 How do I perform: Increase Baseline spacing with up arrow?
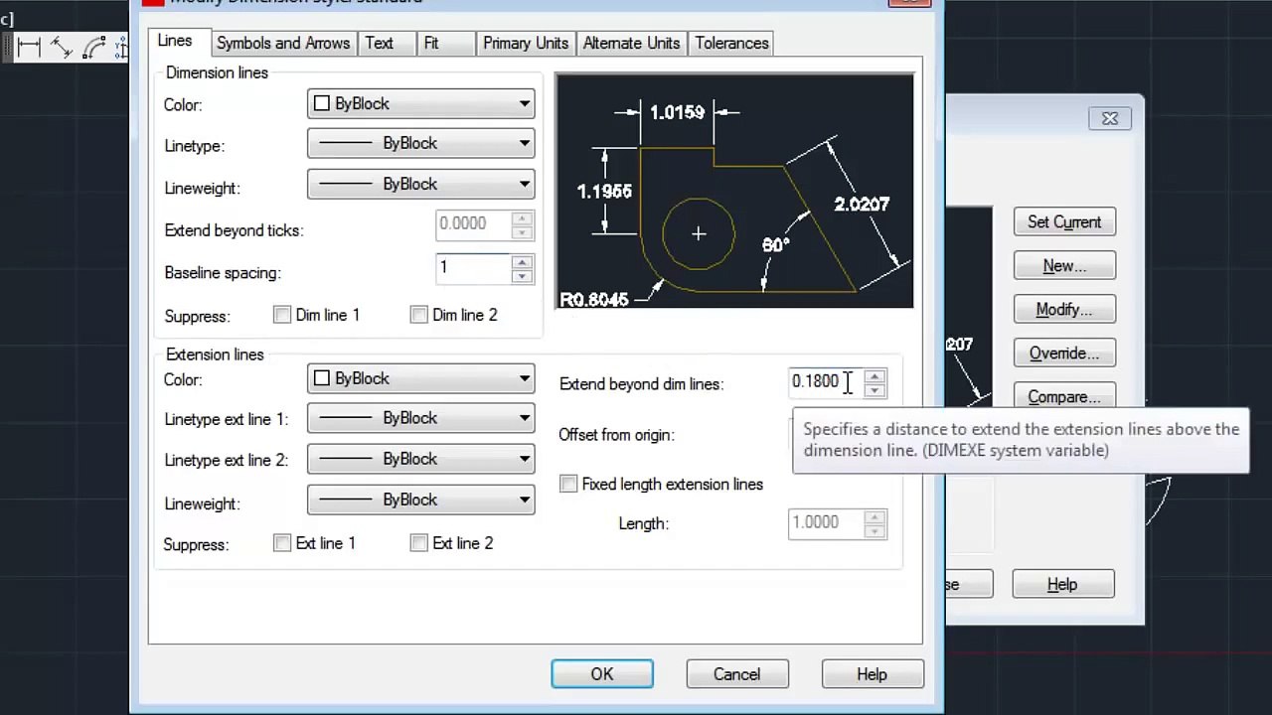pos(522,262)
